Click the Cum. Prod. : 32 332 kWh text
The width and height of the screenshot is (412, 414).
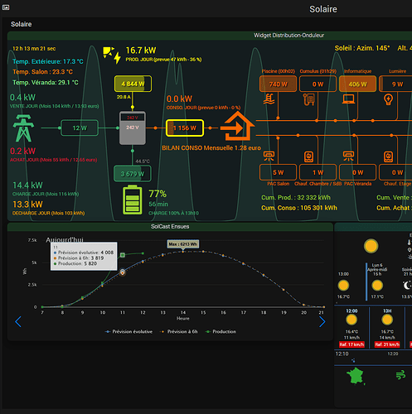tap(296, 198)
